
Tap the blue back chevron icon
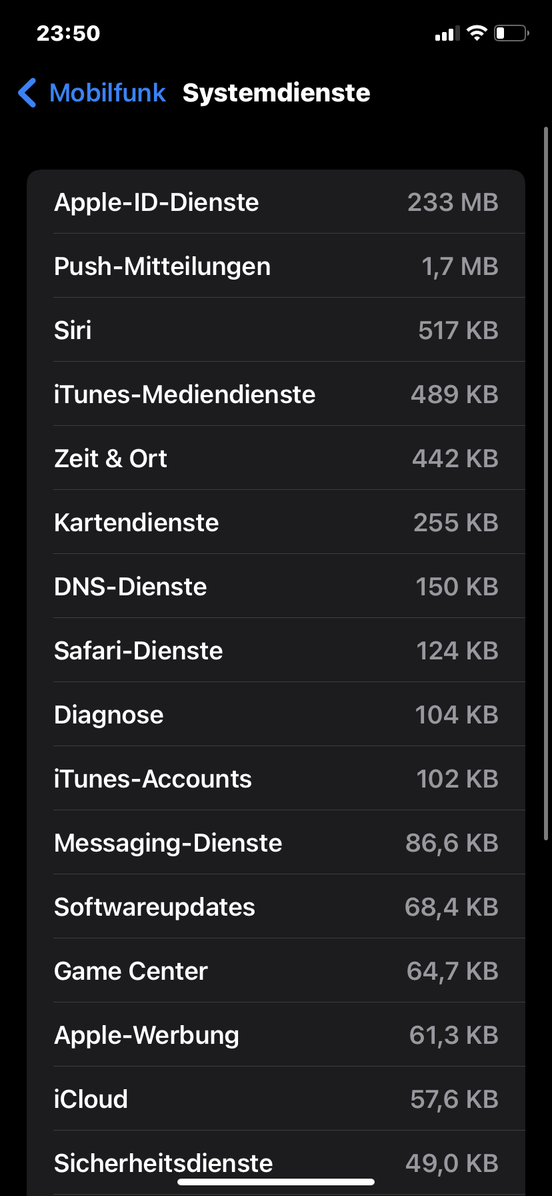click(x=27, y=93)
